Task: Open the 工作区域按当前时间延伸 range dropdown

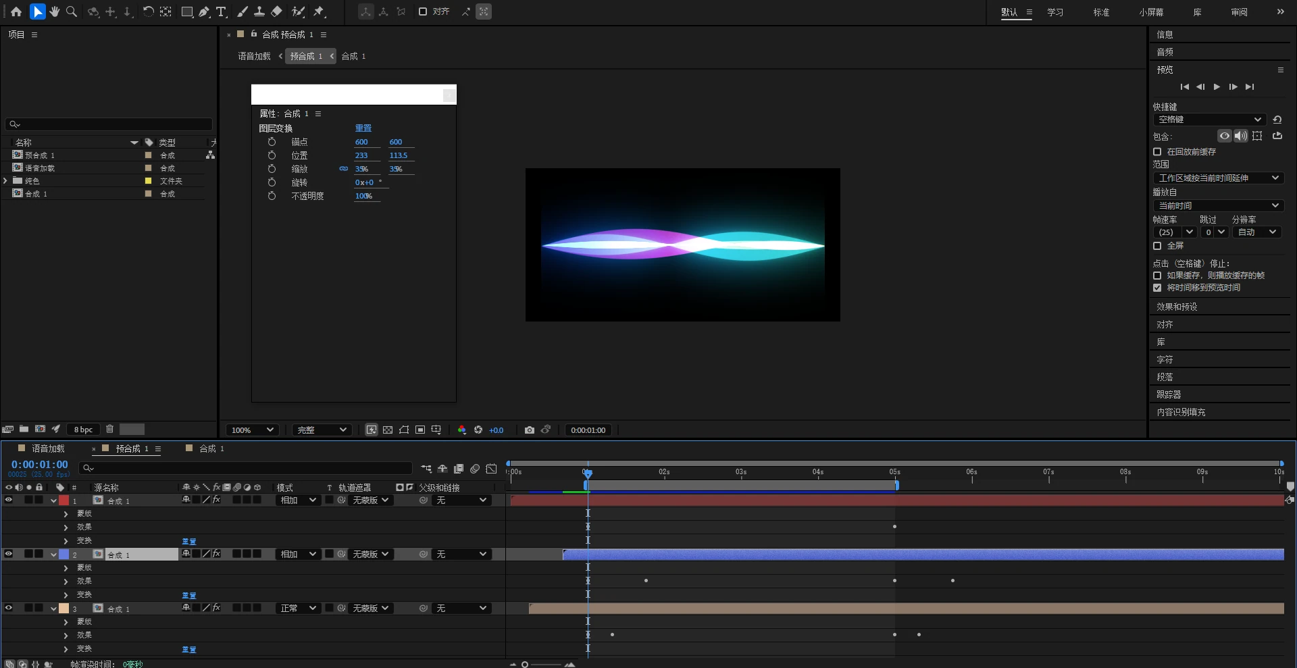Action: coord(1218,178)
